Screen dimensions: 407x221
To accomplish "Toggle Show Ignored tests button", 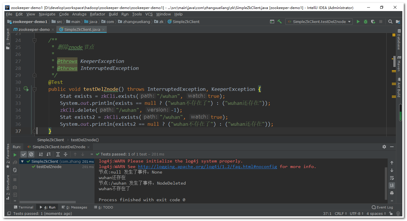I will coord(31,154).
